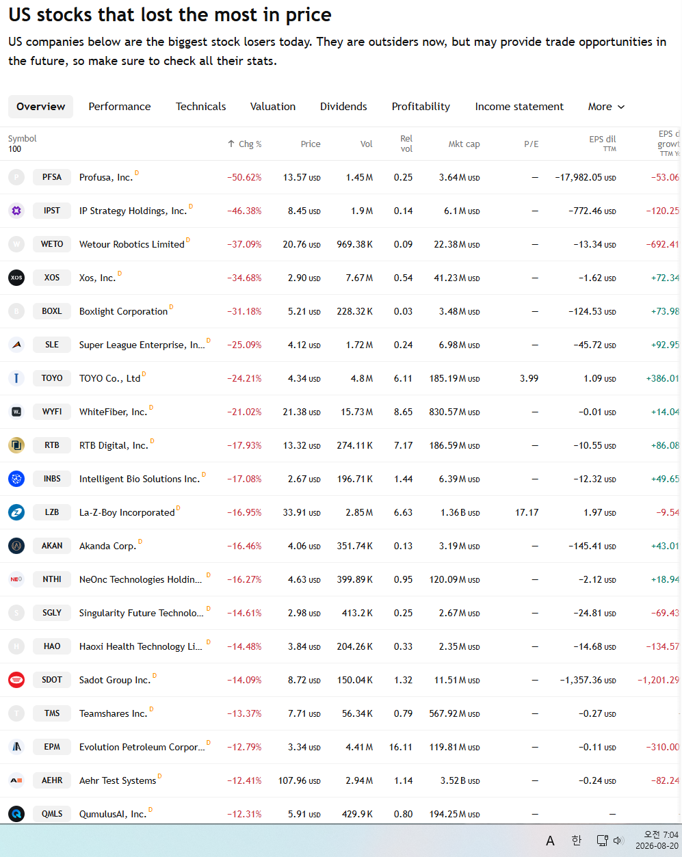Open the IP Strategy Holdings, Inc. link
This screenshot has width=682, height=857.
(133, 211)
